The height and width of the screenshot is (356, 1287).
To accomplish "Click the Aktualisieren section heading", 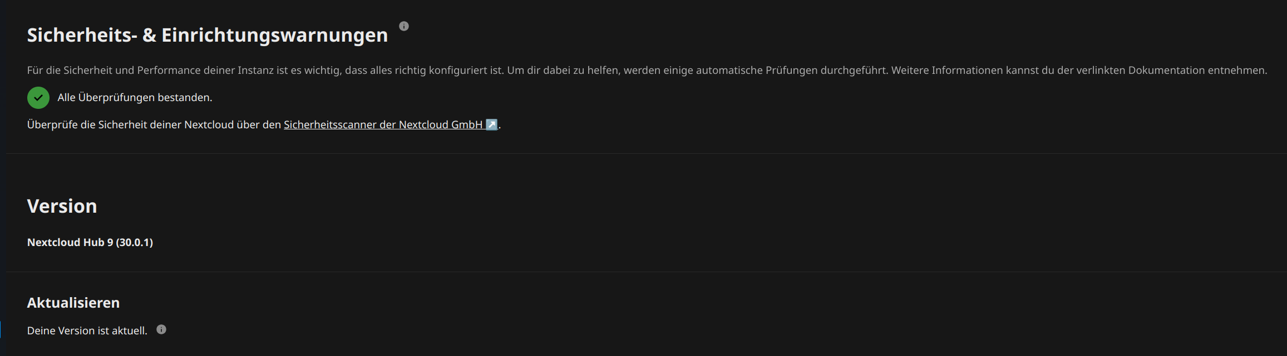I will (73, 303).
